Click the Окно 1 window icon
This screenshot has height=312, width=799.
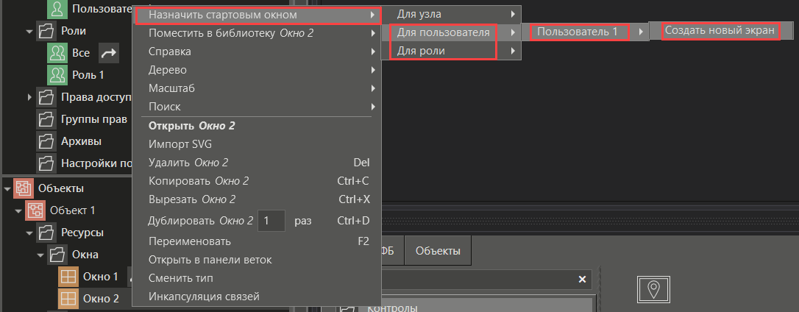tap(68, 277)
